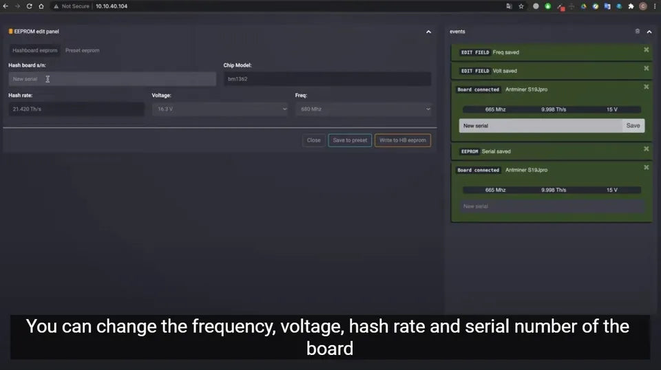Click the browser back arrow
The image size is (661, 370).
coord(6,6)
